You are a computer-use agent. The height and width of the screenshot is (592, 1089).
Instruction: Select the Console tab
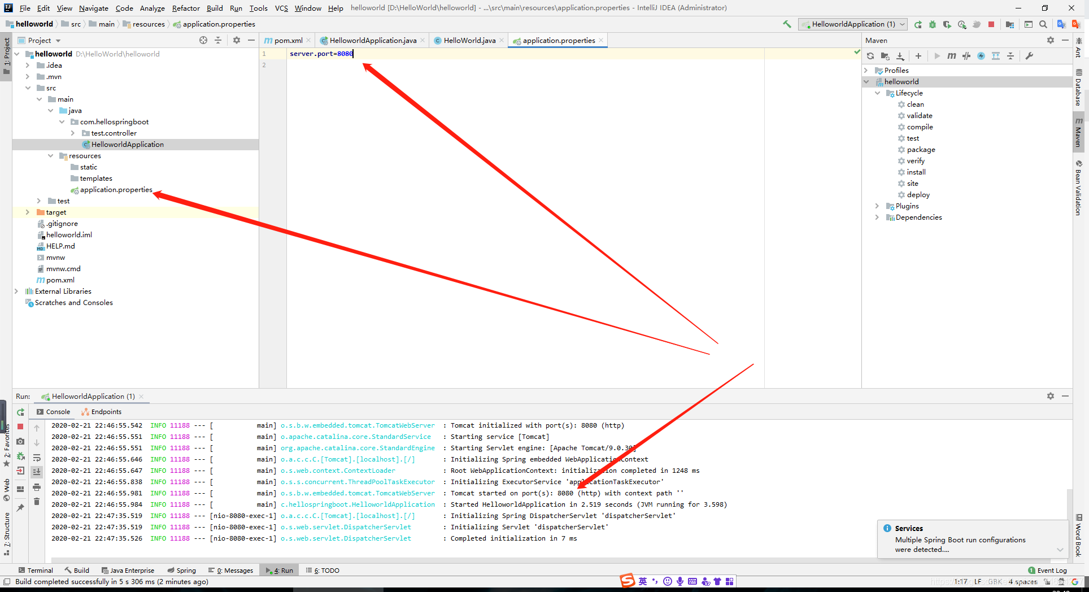[53, 412]
